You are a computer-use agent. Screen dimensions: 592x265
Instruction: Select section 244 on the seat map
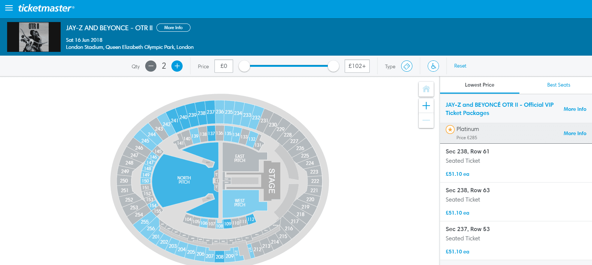pos(152,134)
